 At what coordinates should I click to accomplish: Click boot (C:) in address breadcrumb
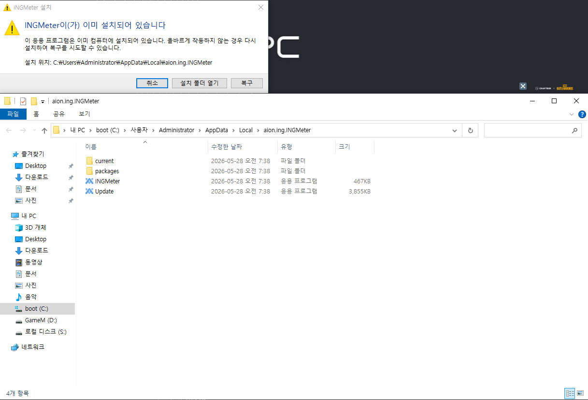click(x=107, y=130)
